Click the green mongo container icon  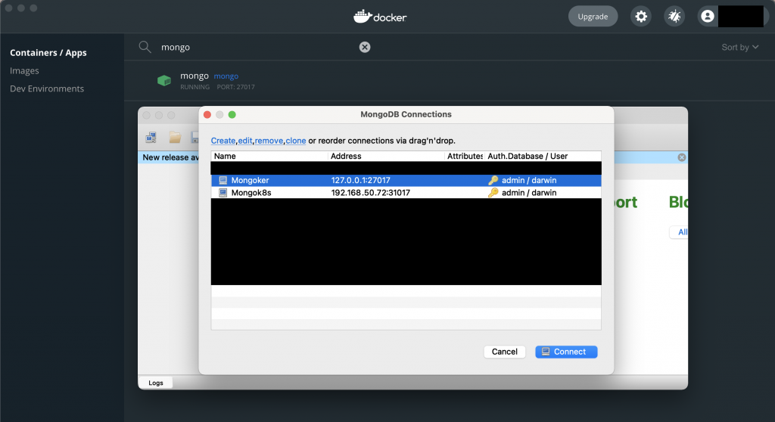(x=164, y=80)
